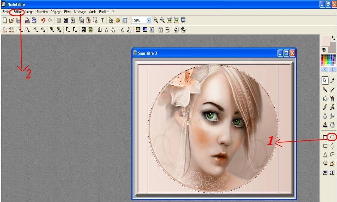The width and height of the screenshot is (337, 202).
Task: Open the Preferences window icon
Action: point(125,21)
